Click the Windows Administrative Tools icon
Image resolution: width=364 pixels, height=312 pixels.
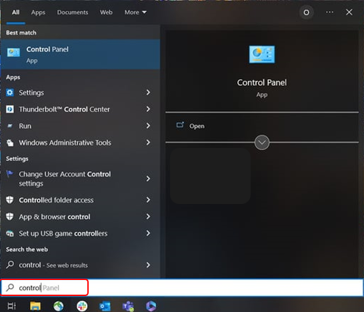coord(10,143)
